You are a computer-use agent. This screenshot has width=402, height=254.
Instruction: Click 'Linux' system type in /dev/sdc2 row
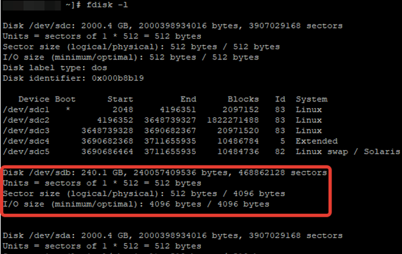point(309,120)
